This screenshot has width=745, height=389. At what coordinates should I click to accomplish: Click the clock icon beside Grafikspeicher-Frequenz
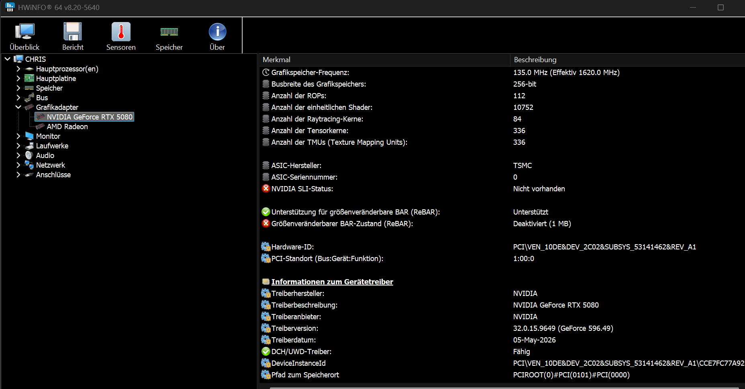click(266, 72)
